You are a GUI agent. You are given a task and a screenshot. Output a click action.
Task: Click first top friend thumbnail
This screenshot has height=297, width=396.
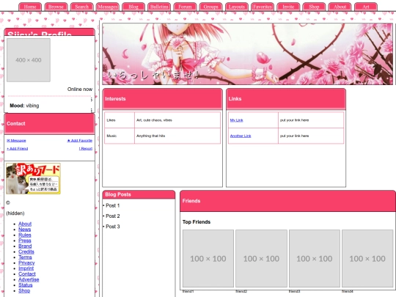[x=208, y=258]
